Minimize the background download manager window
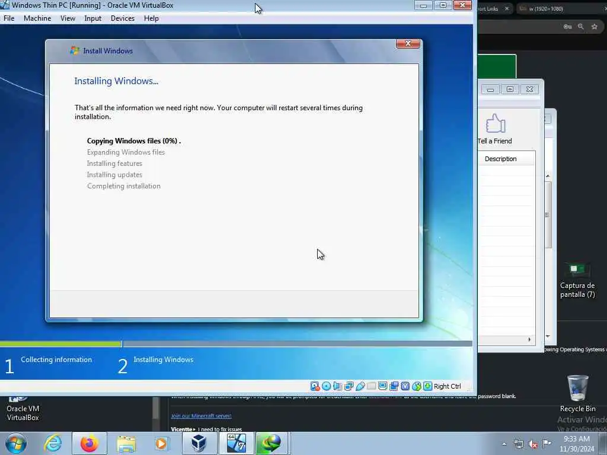607x455 pixels. 490,89
